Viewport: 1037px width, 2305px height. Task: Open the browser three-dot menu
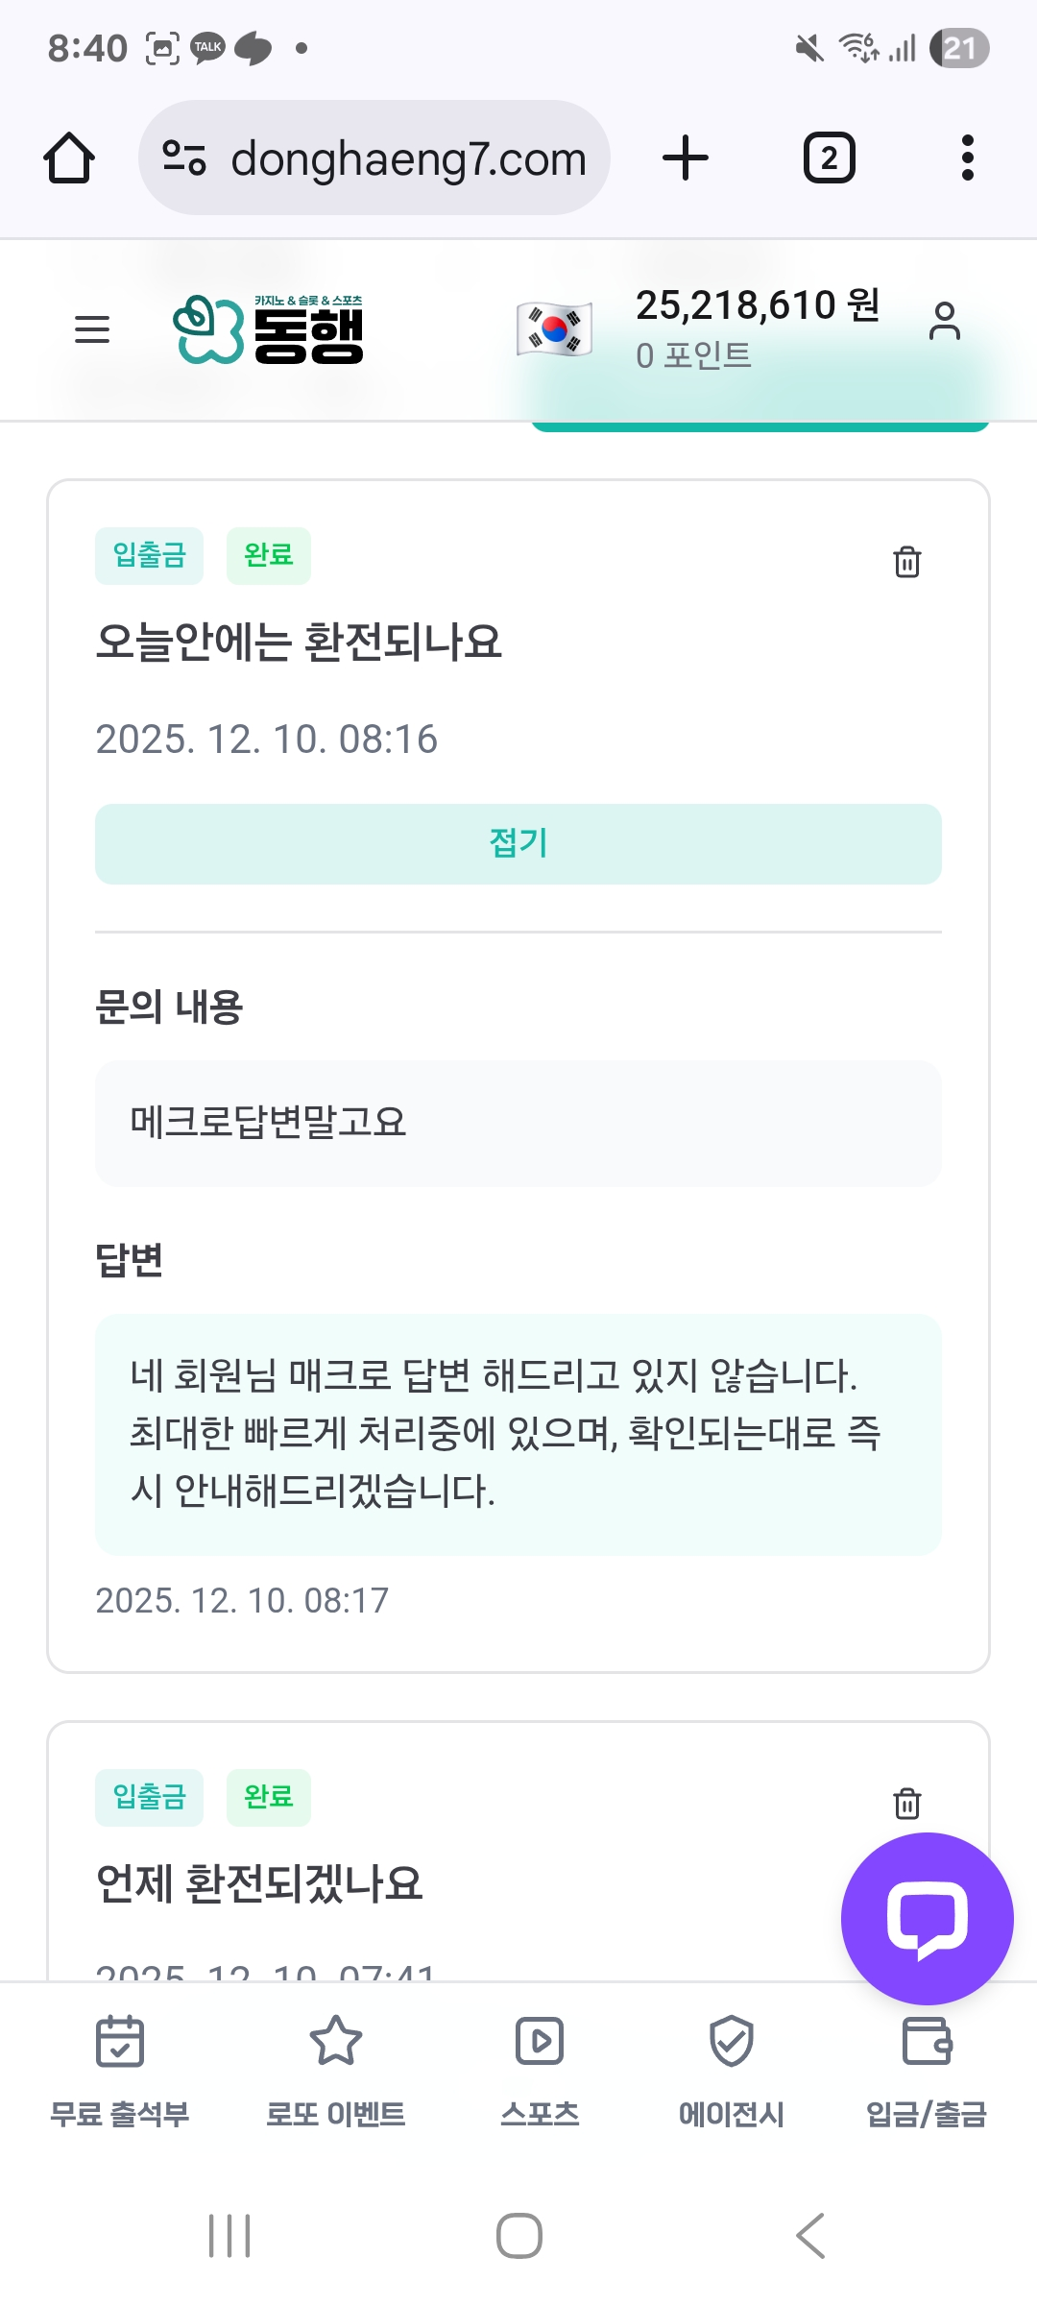coord(967,158)
